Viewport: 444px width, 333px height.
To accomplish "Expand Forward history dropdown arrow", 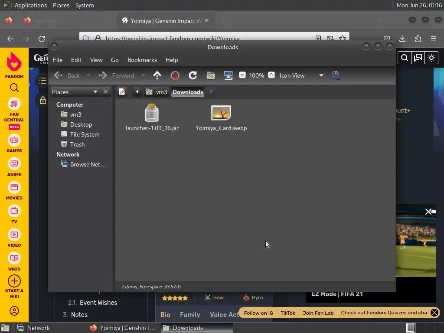I will click(x=143, y=75).
